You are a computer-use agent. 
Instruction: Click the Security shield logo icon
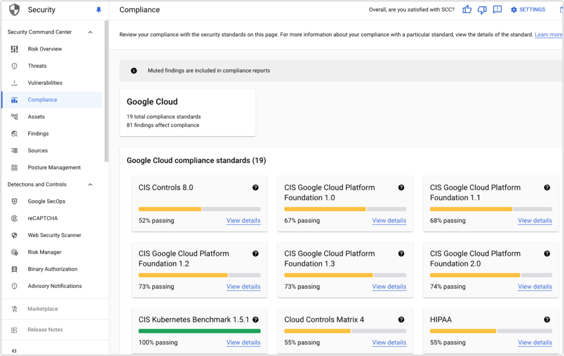coord(14,10)
